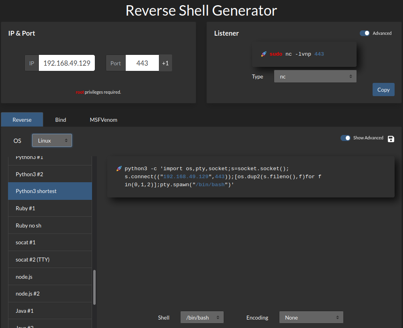Click the Port number input field
The height and width of the screenshot is (328, 403).
(142, 63)
